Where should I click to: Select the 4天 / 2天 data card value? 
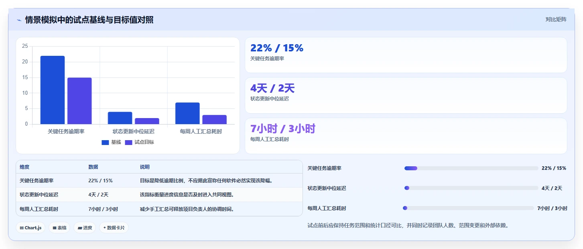272,88
